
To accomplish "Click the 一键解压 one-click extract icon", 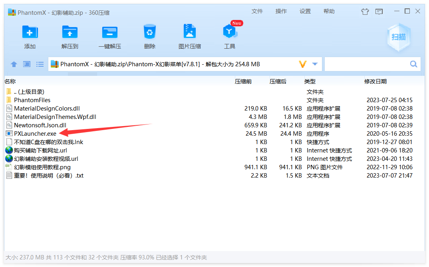I will pos(110,33).
